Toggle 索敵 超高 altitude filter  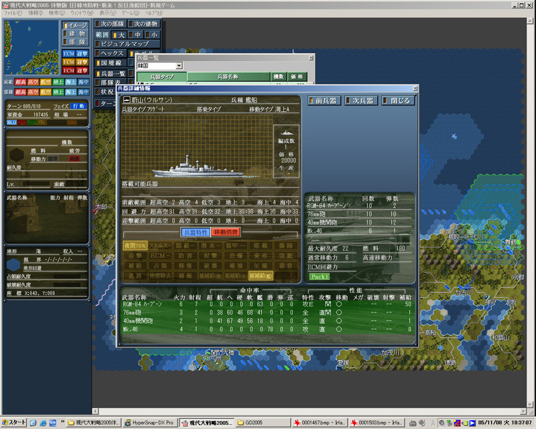[x=21, y=82]
